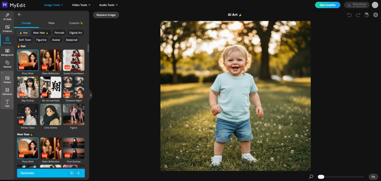Viewport: 381px width, 181px height.
Task: Click Get Credits button
Action: 327,5
